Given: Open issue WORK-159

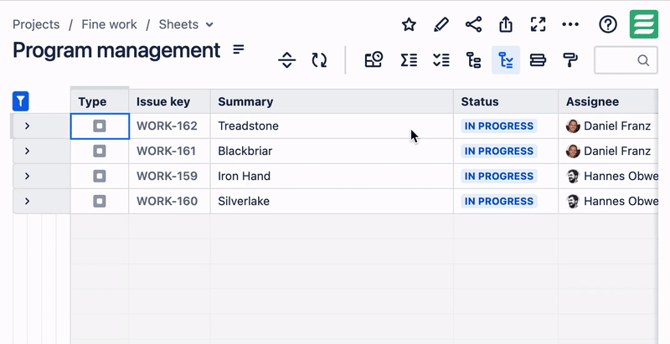Looking at the screenshot, I should point(167,176).
